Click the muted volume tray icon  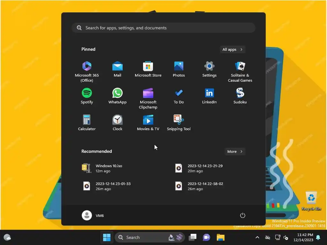click(x=286, y=237)
